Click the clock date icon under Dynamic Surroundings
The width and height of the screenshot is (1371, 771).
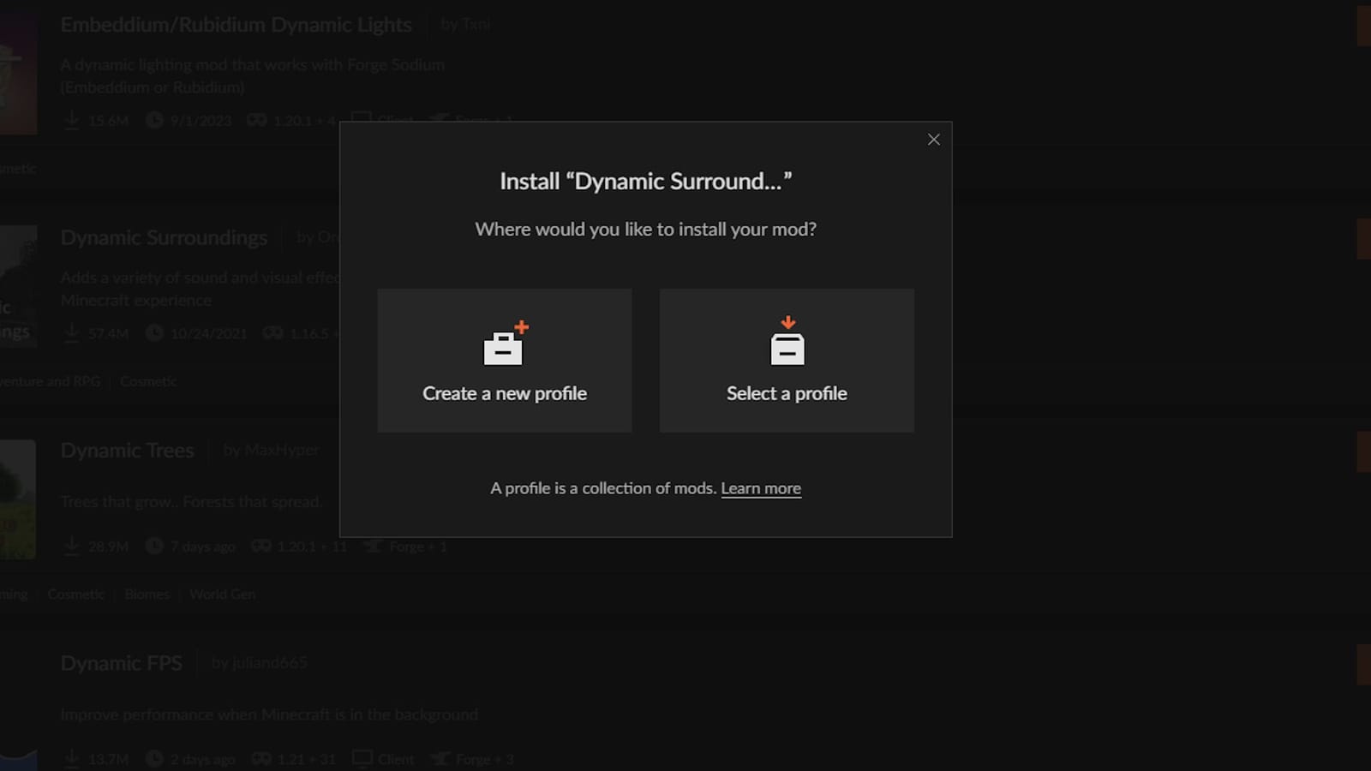click(154, 332)
